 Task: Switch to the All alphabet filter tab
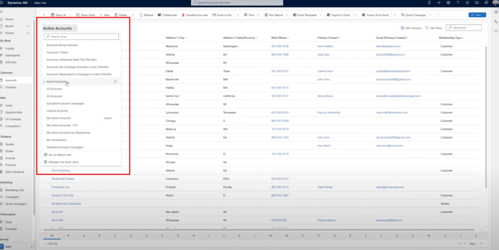point(52,234)
